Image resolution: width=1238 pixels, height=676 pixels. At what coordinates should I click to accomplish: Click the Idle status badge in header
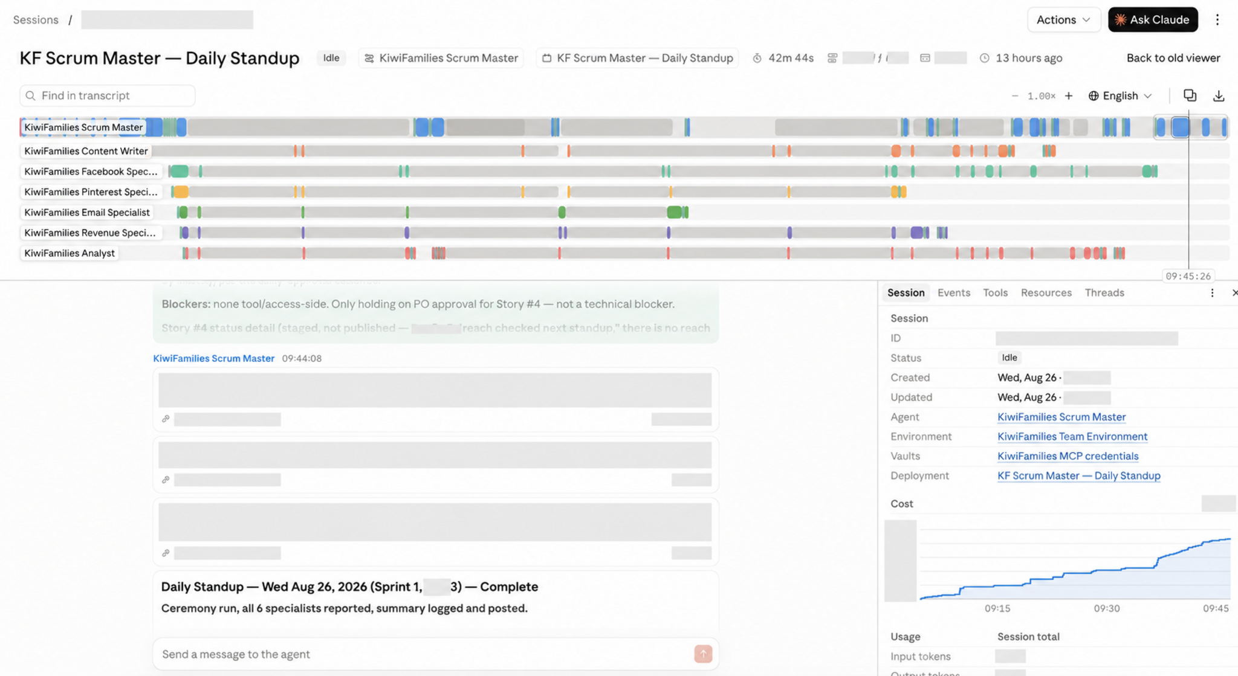(331, 58)
